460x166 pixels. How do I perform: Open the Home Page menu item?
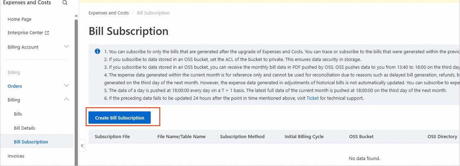tap(19, 19)
